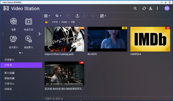
Task: Click the 音乐影片 label text
Action: click(14, 47)
